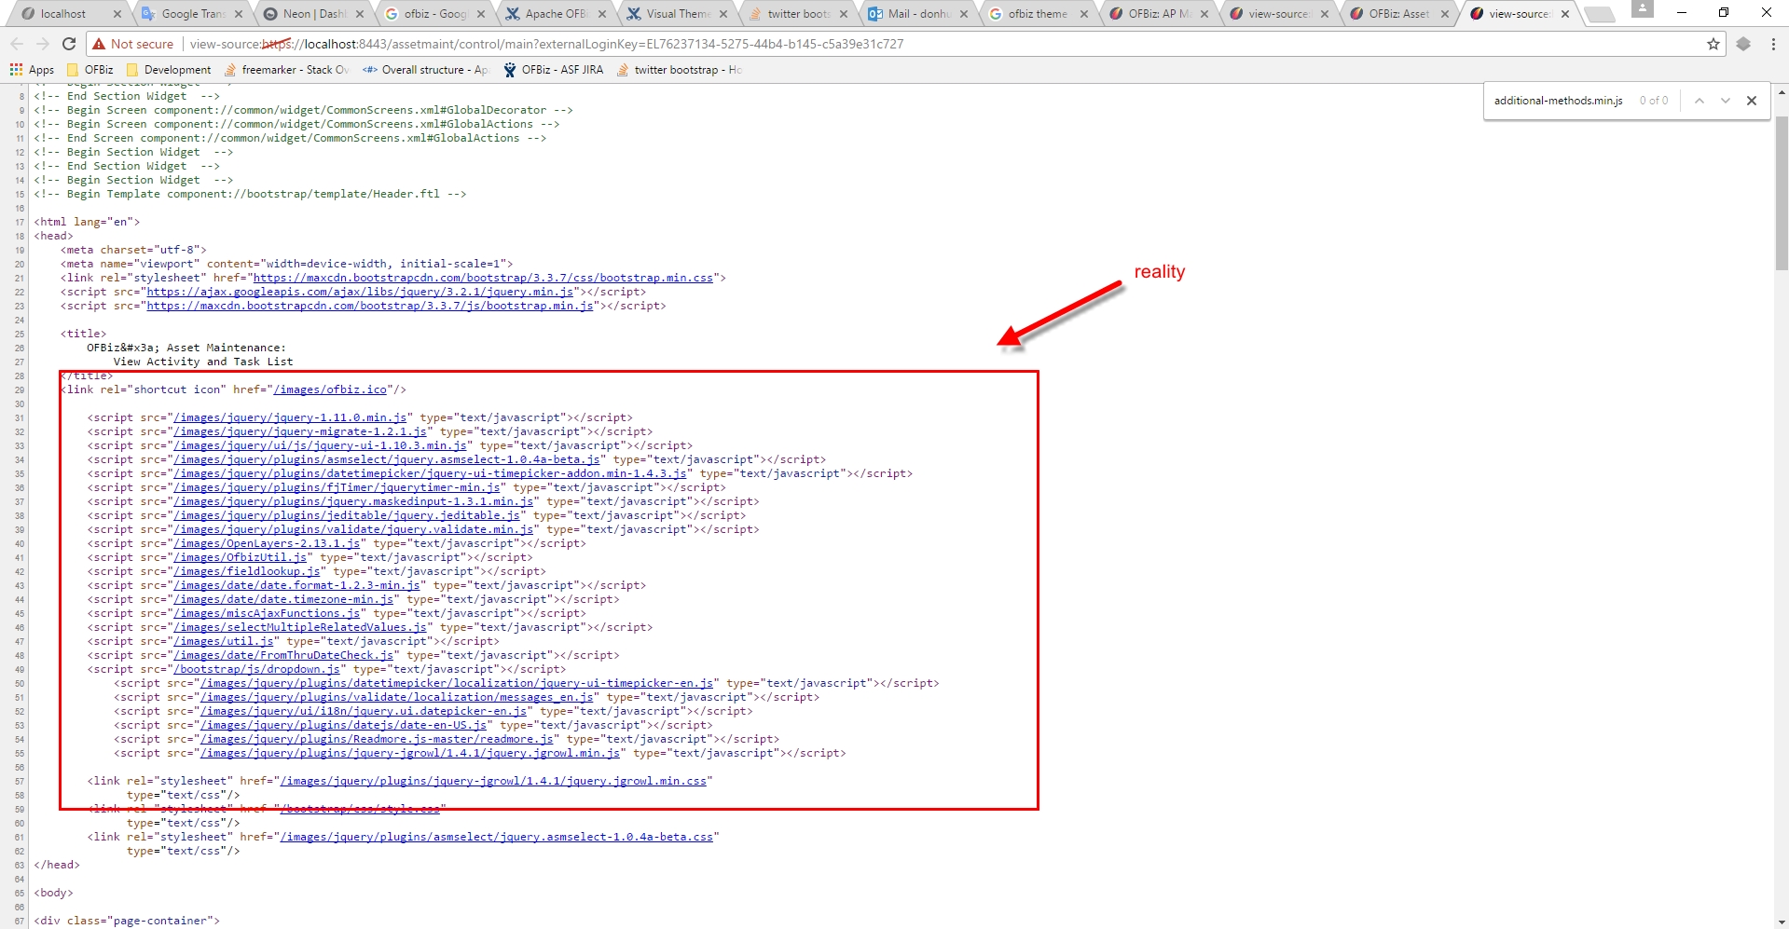Open the jquery.asmselect-1.0.4a-beta.js link

pyautogui.click(x=387, y=459)
